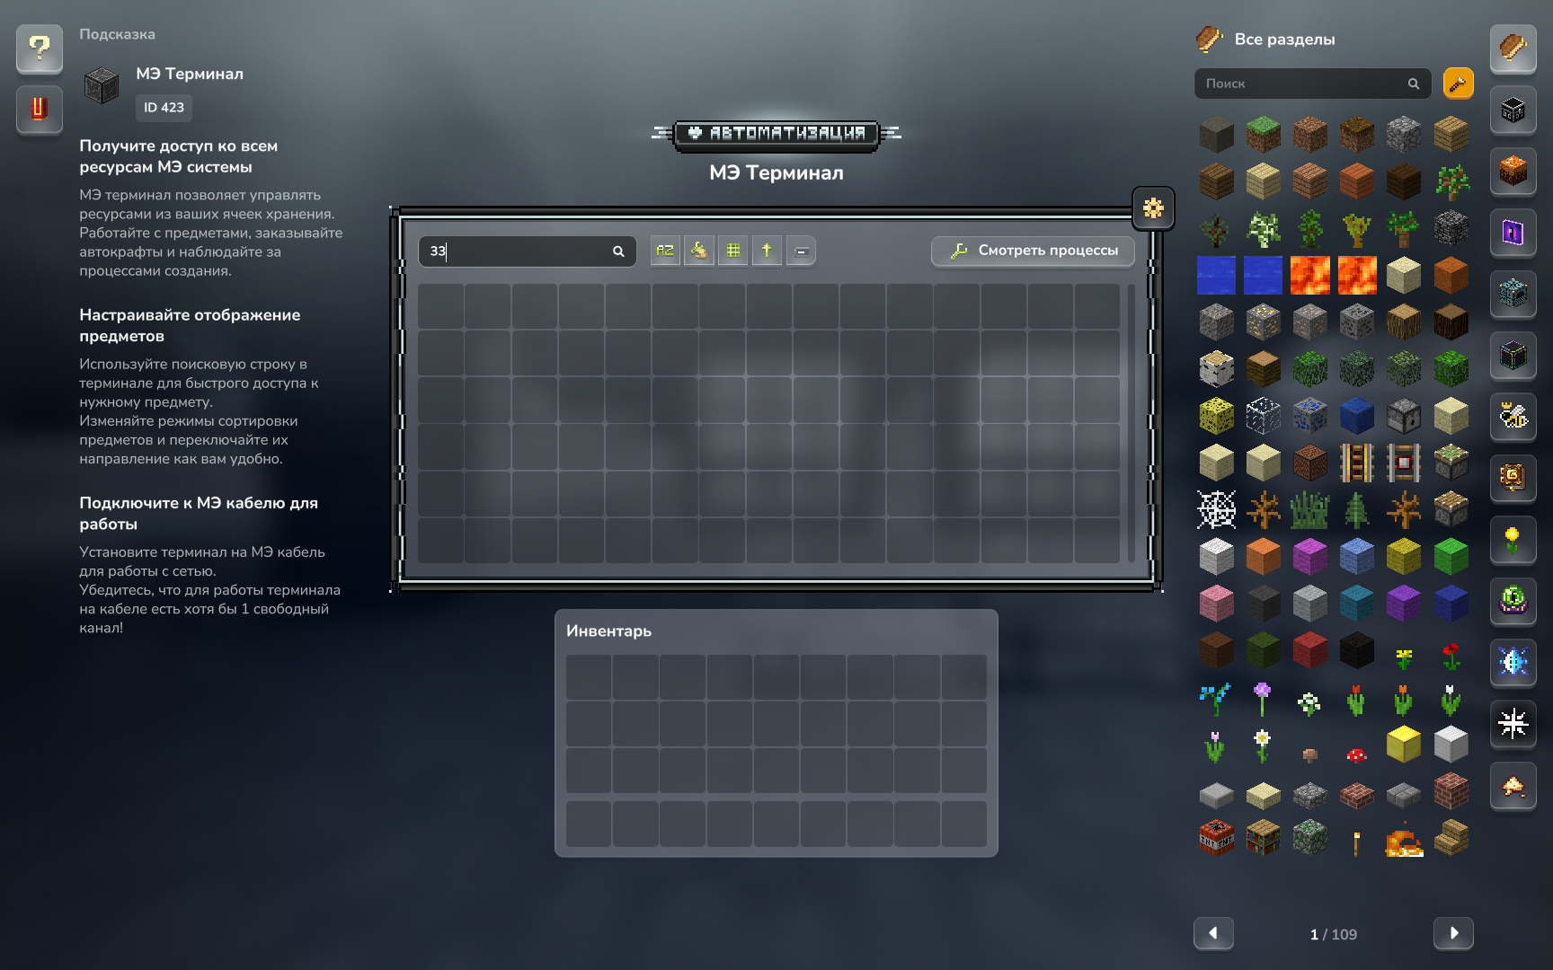Toggle the sort direction arrow button
The width and height of the screenshot is (1553, 970).
click(767, 251)
